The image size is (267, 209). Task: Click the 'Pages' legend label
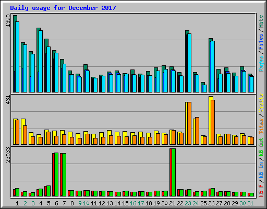click(x=261, y=64)
